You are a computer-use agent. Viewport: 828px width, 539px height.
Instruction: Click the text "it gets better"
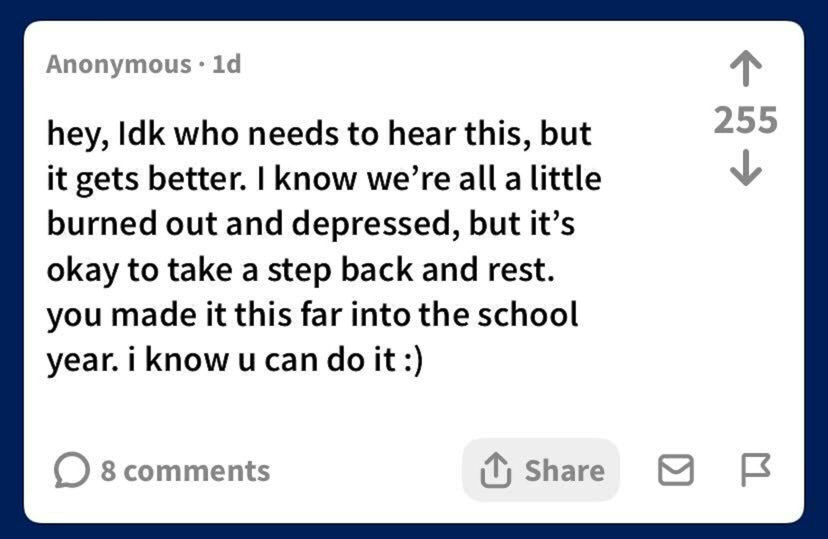145,179
